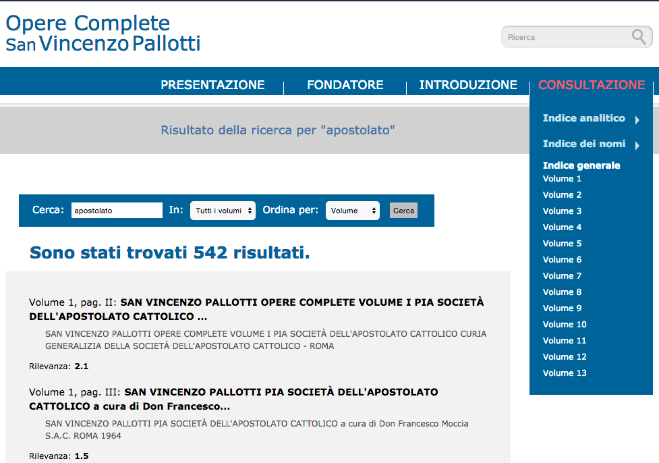Open the CONSULTAZIONE menu
The height and width of the screenshot is (463, 659).
click(x=592, y=85)
